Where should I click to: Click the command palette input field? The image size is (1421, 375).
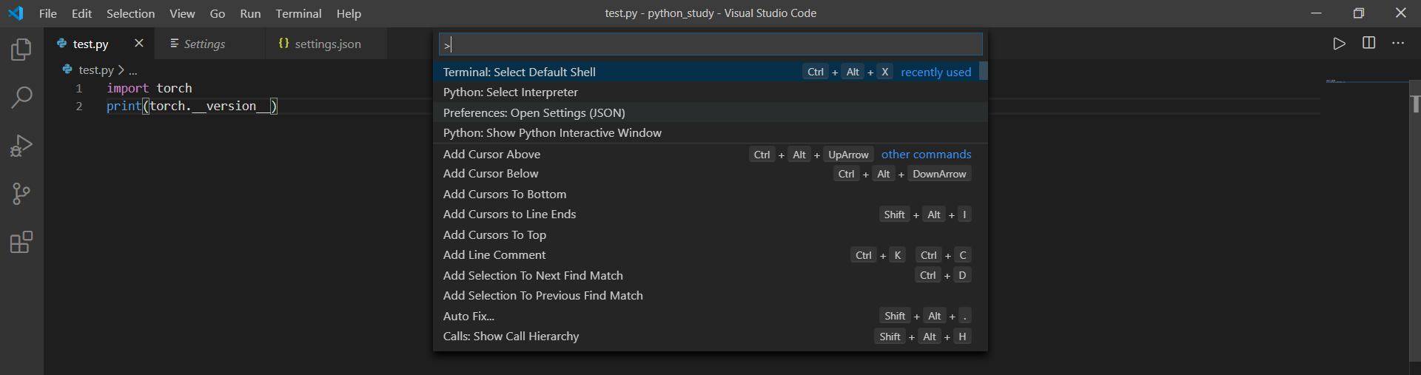[x=710, y=44]
